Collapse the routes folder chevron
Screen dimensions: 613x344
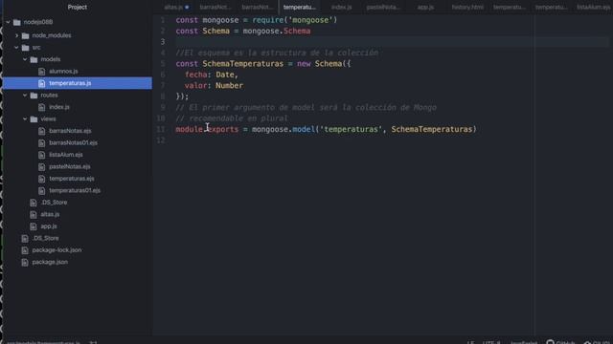pos(25,96)
